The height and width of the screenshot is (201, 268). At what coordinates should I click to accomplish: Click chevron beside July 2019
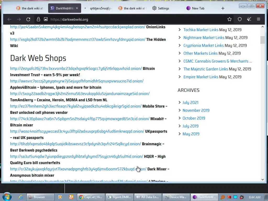(x=180, y=126)
